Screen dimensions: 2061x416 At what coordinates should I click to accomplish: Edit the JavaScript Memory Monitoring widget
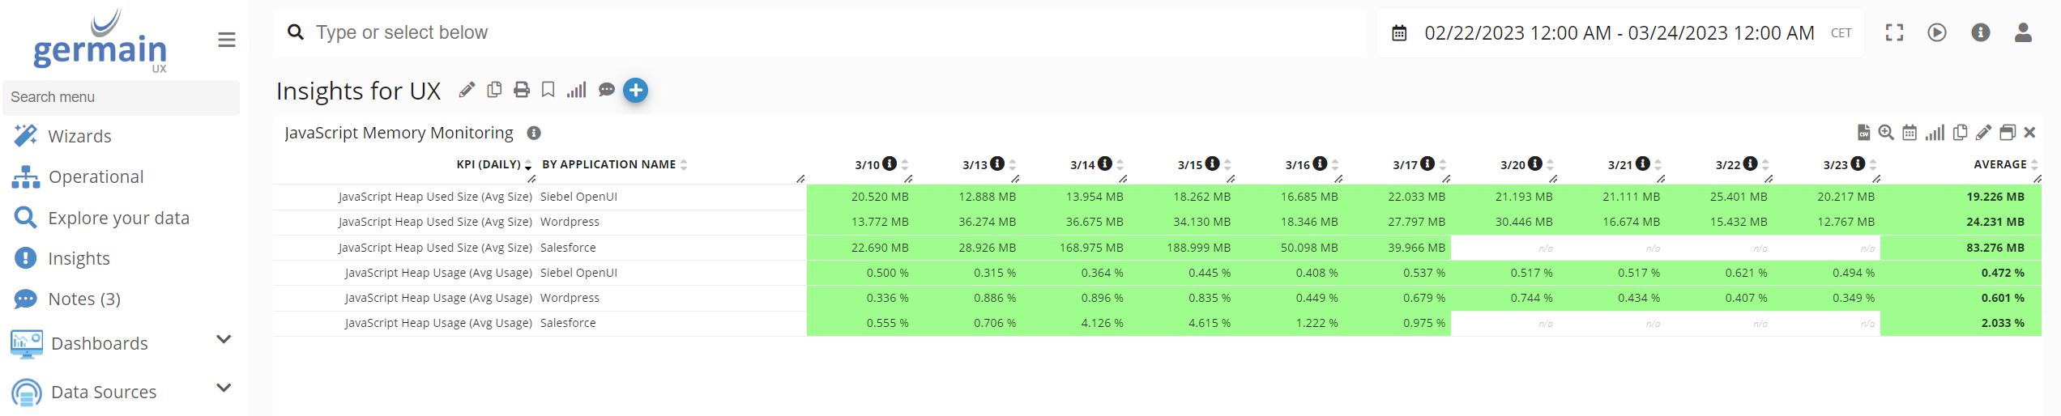coord(1983,133)
